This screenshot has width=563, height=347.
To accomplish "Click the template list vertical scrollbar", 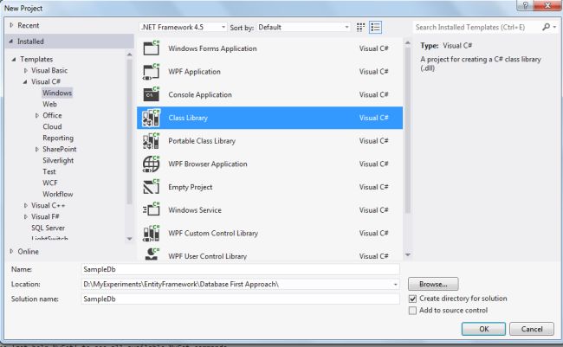I will coord(408,129).
